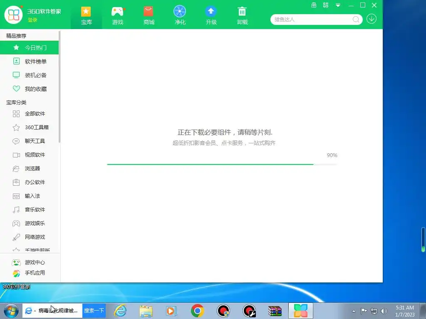
Task: Select 游戏娱乐 category
Action: pyautogui.click(x=30, y=223)
